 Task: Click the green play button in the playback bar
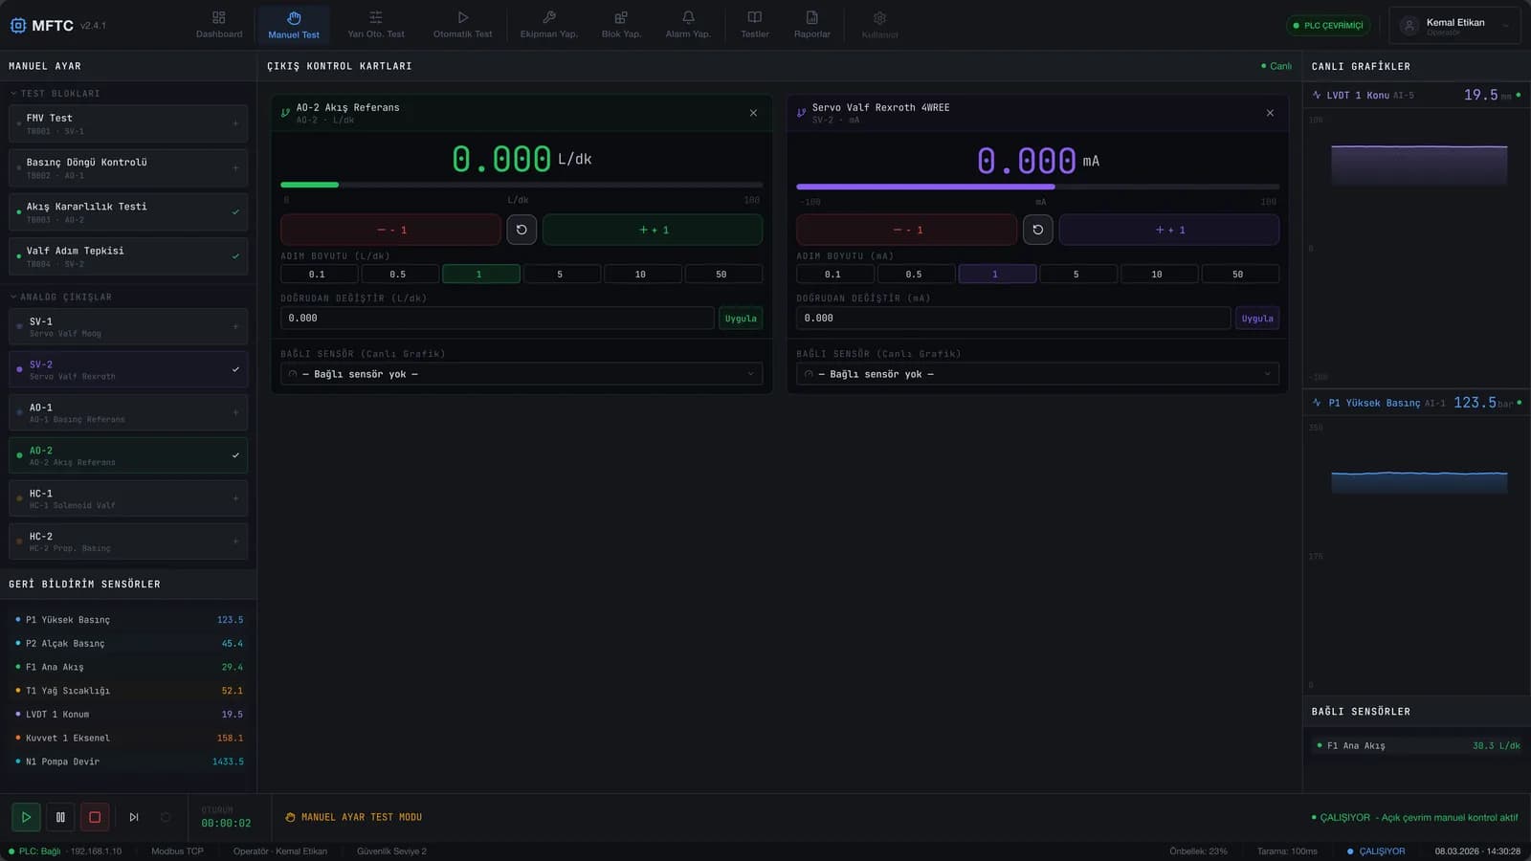tap(26, 817)
